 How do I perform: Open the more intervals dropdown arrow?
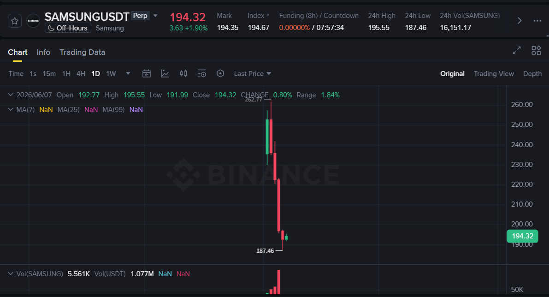(x=128, y=73)
